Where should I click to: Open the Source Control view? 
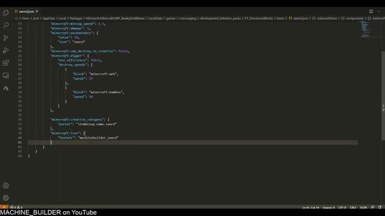coord(5,38)
